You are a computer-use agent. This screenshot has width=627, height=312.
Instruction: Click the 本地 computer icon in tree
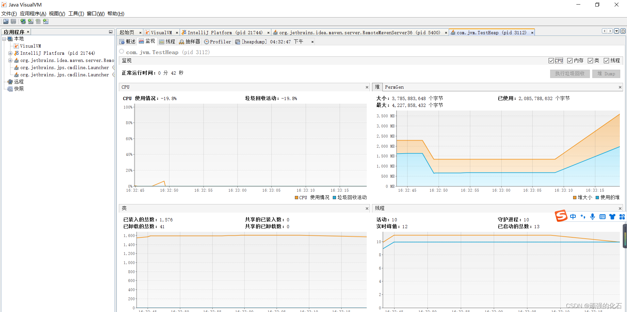coord(10,39)
